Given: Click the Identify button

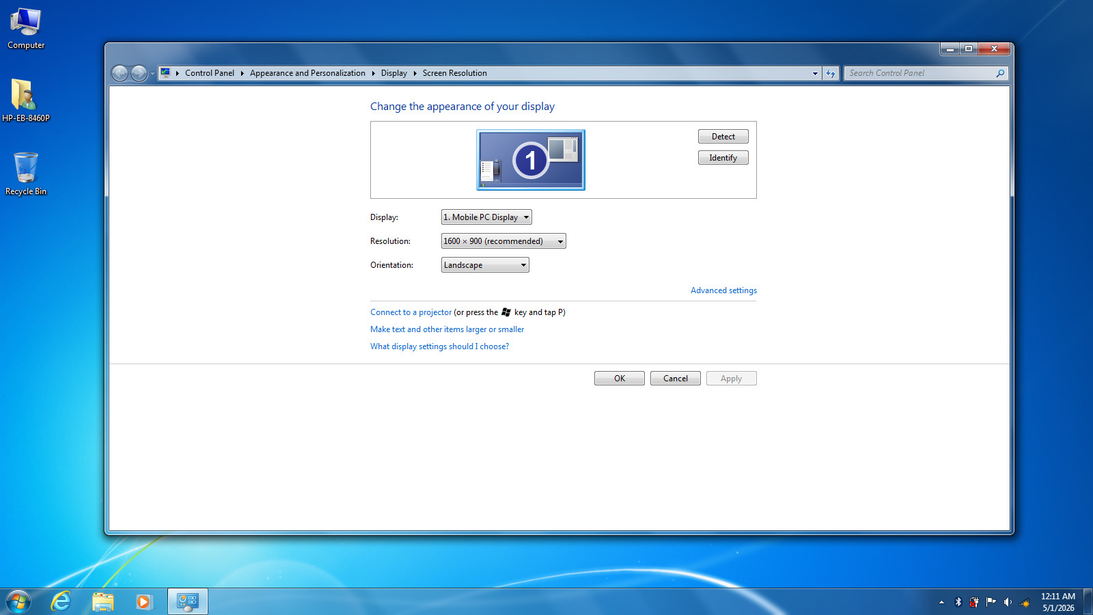Looking at the screenshot, I should click(723, 158).
